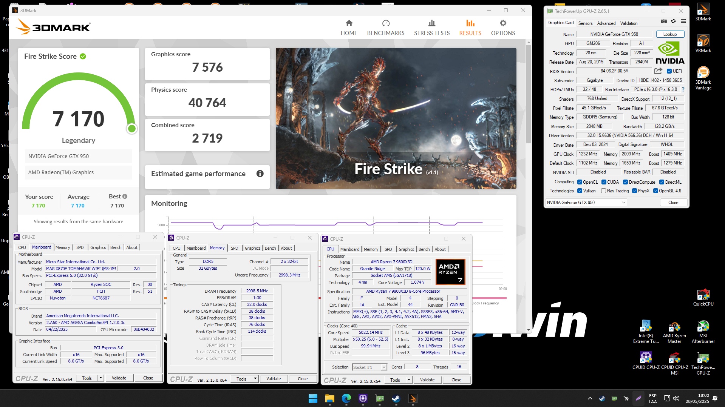Select SPD tab in the Memory CPU-Z window
The width and height of the screenshot is (725, 407).
pos(234,248)
